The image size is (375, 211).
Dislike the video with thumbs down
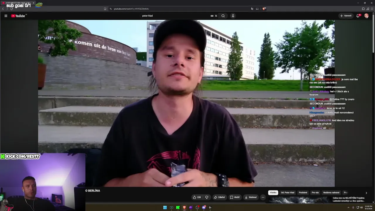tap(207, 197)
